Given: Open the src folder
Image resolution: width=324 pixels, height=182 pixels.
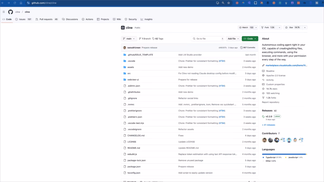Looking at the screenshot, I should tap(129, 73).
